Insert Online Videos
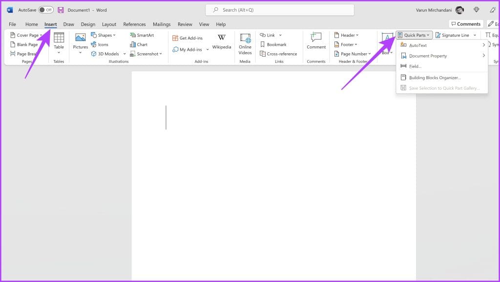The image size is (500, 282). 245,44
